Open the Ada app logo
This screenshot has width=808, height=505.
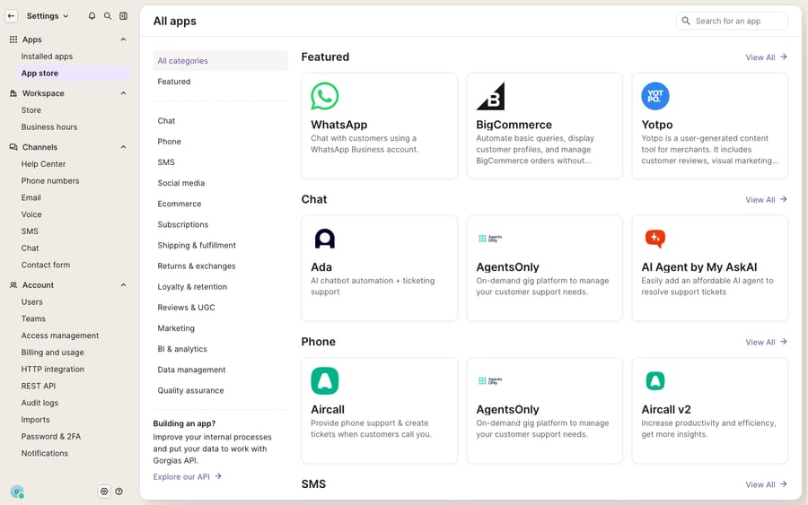(x=325, y=239)
